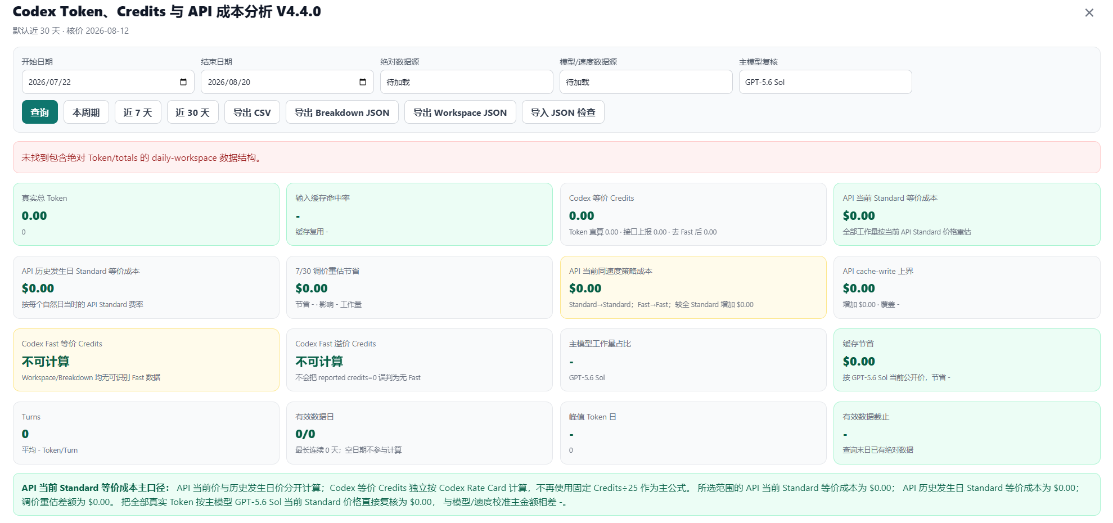Select the Standard→Standard; Fast→Fast note
The image size is (1113, 523).
(661, 304)
